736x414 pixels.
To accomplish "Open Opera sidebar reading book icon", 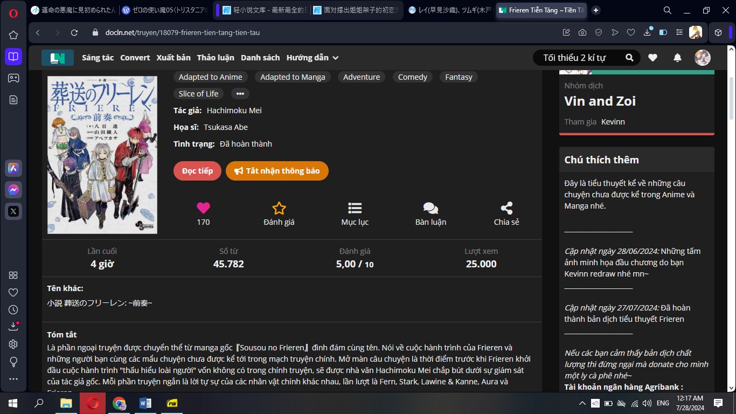I will point(13,56).
